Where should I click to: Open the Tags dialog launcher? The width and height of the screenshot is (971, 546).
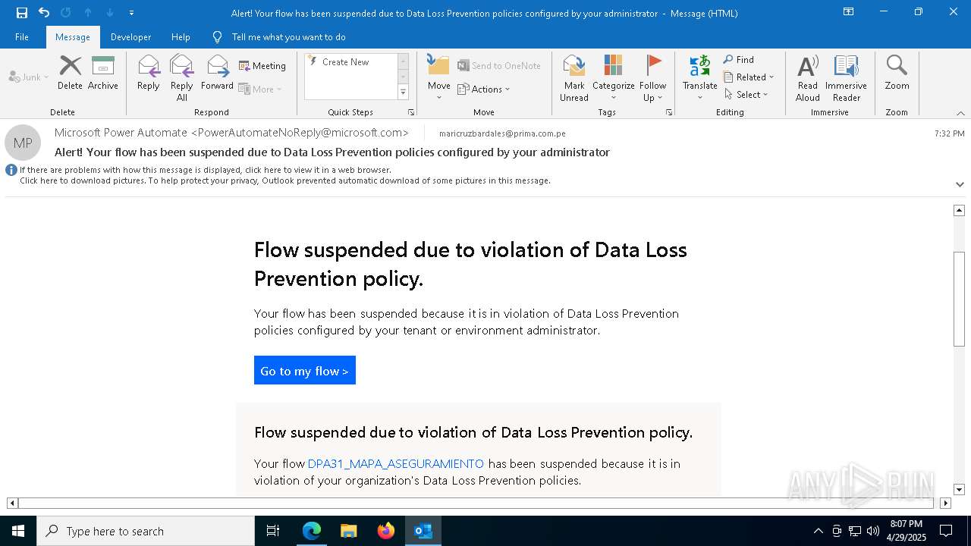(669, 112)
